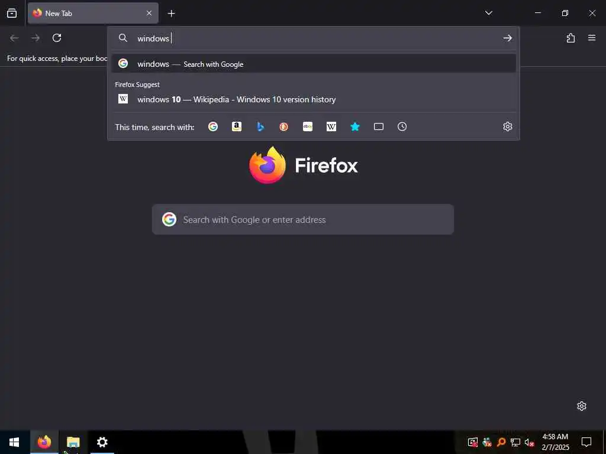Viewport: 606px width, 454px height.
Task: Click Firefox in the taskbar
Action: pyautogui.click(x=44, y=442)
